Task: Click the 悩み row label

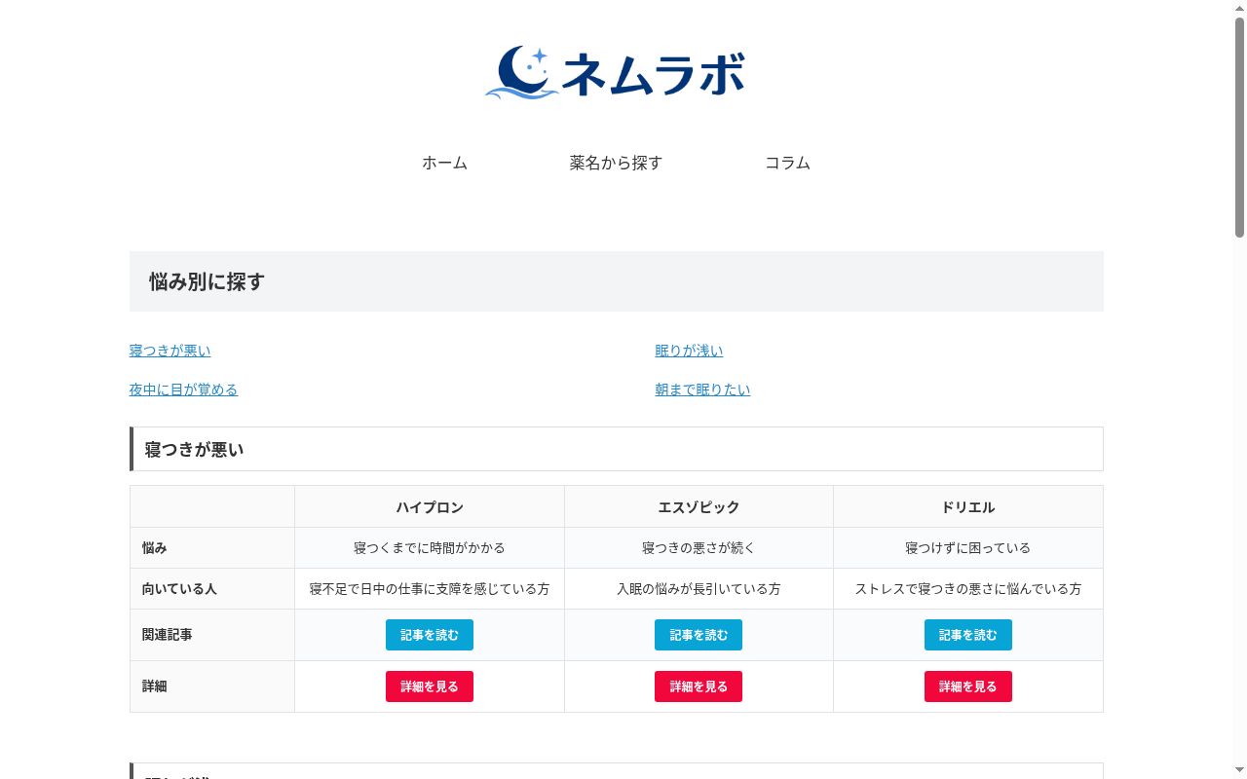Action: tap(212, 548)
